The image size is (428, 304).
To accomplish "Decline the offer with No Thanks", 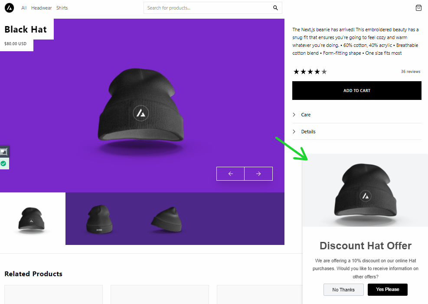I will [343, 290].
